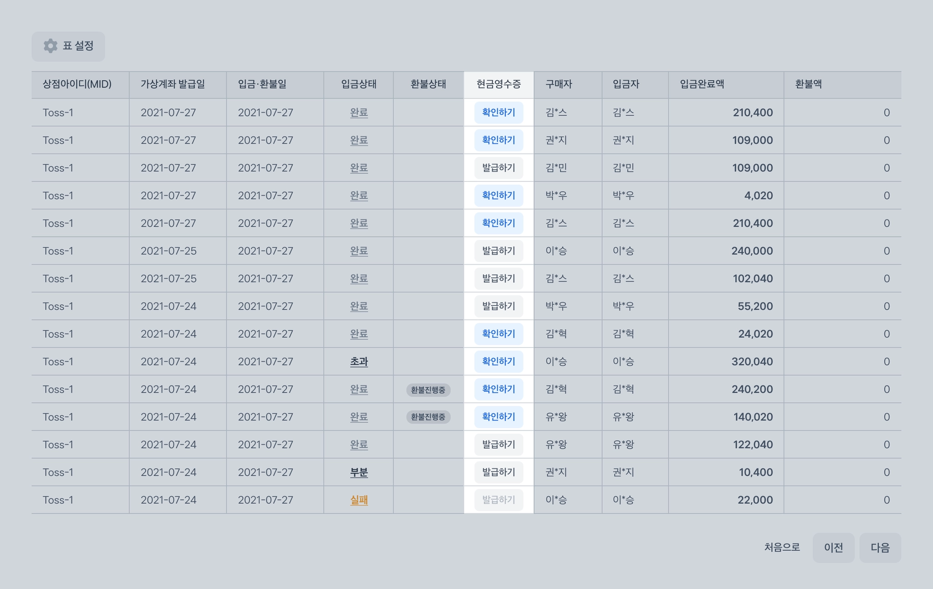Click 환불진행중 badge in 김*혁 row

point(428,390)
